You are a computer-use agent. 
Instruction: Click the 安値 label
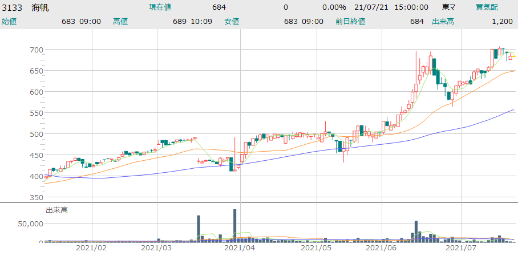pos(231,21)
